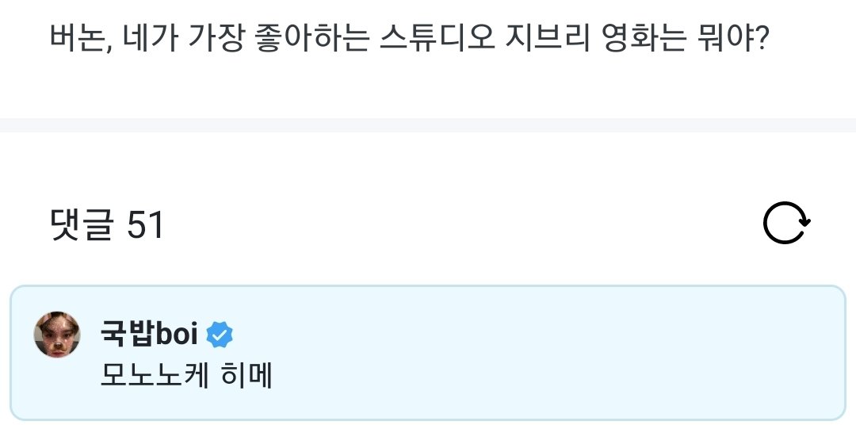Refresh the comments list
The height and width of the screenshot is (425, 856).
click(786, 224)
